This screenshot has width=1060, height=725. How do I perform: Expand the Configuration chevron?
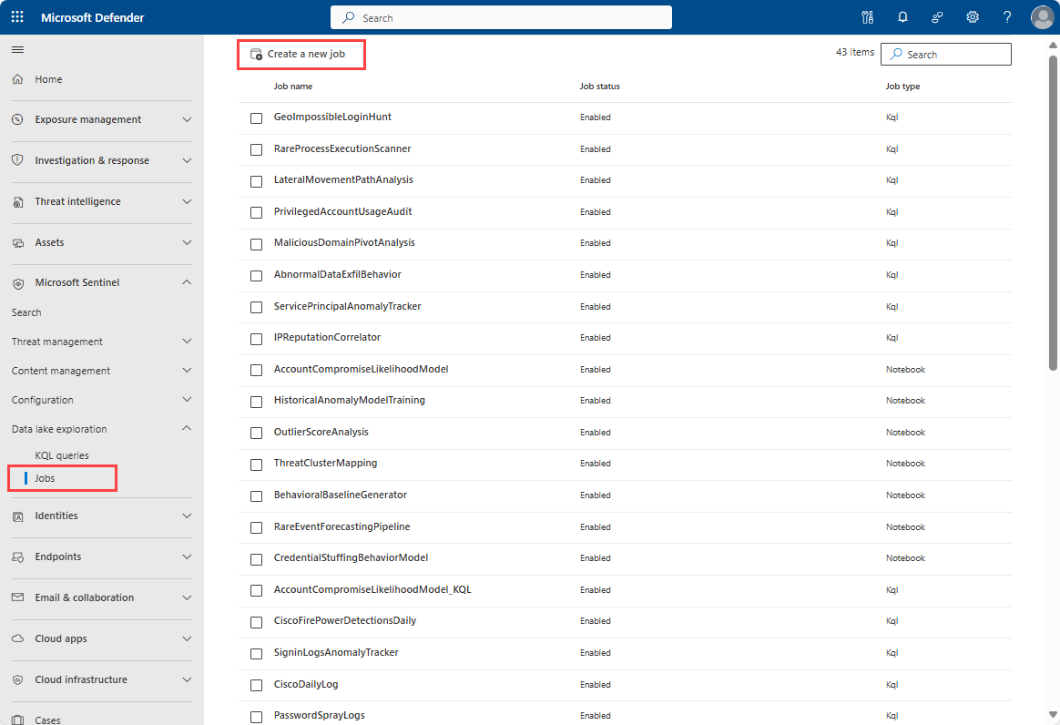tap(188, 400)
